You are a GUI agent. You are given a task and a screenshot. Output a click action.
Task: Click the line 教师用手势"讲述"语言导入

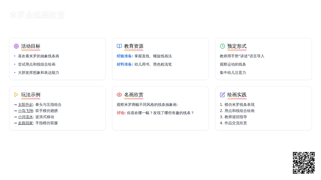click(242, 56)
